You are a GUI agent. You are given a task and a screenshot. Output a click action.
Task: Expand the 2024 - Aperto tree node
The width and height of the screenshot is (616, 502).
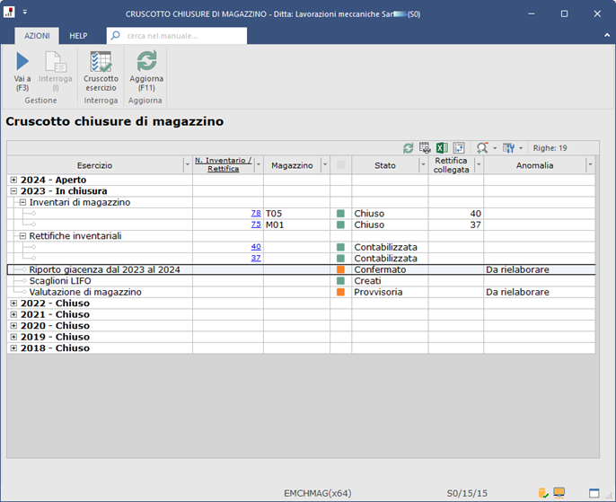pos(13,181)
